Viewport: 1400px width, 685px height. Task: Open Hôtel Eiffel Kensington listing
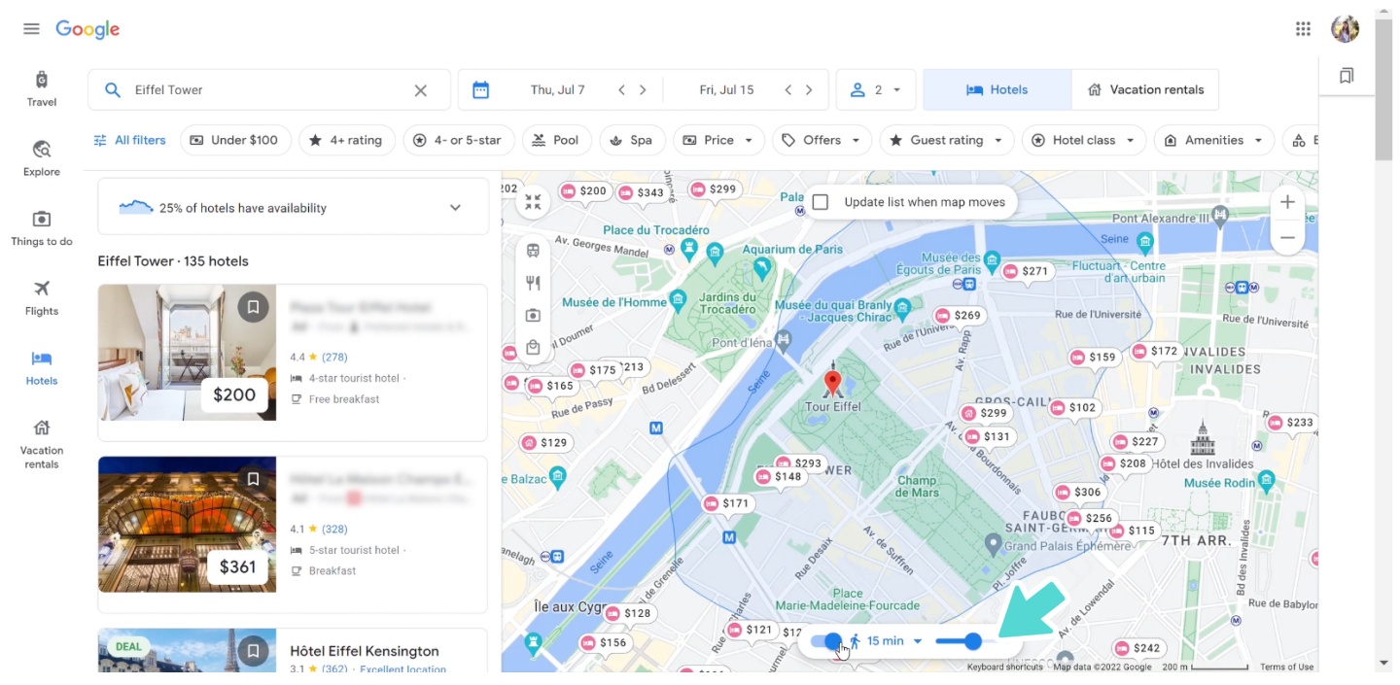coord(365,651)
